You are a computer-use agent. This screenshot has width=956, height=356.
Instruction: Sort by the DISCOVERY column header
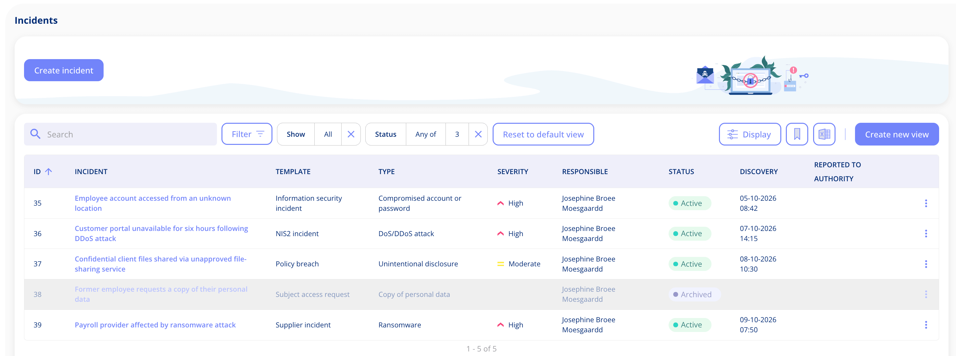(x=759, y=172)
